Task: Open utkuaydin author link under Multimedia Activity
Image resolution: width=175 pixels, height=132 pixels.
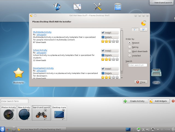Action: 41,35
